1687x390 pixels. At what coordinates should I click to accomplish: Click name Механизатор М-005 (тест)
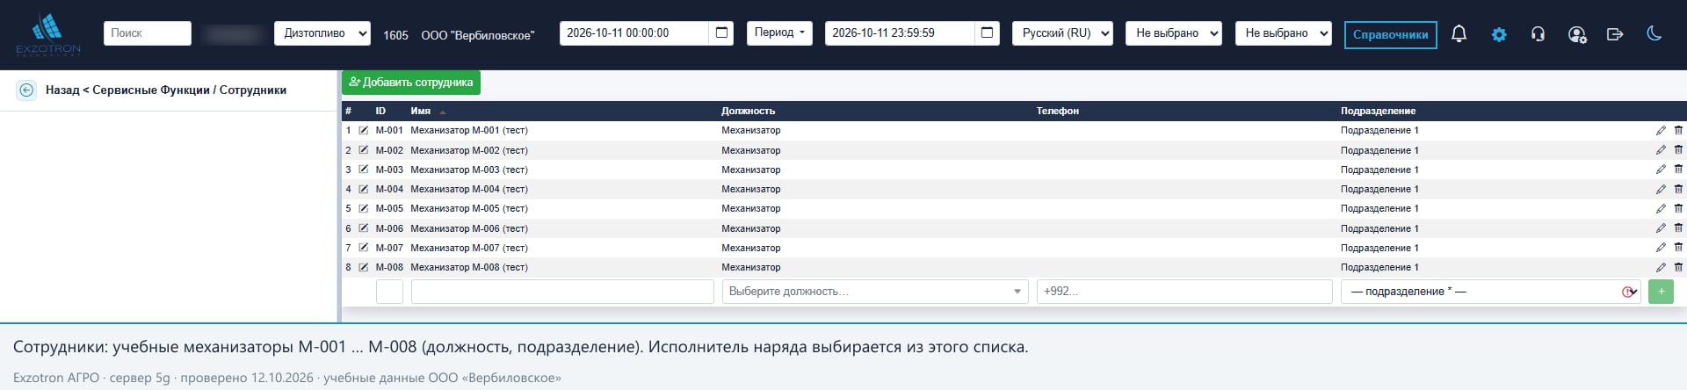[x=469, y=208]
